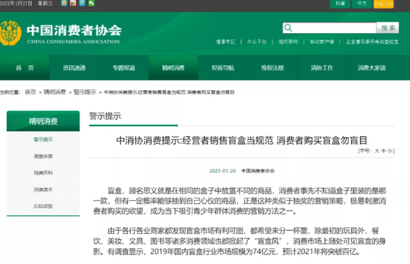Click the article headline about 盲盒
The height and width of the screenshot is (264, 410).
pos(242,140)
